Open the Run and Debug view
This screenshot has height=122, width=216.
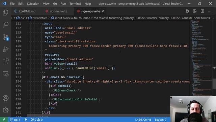[5, 49]
